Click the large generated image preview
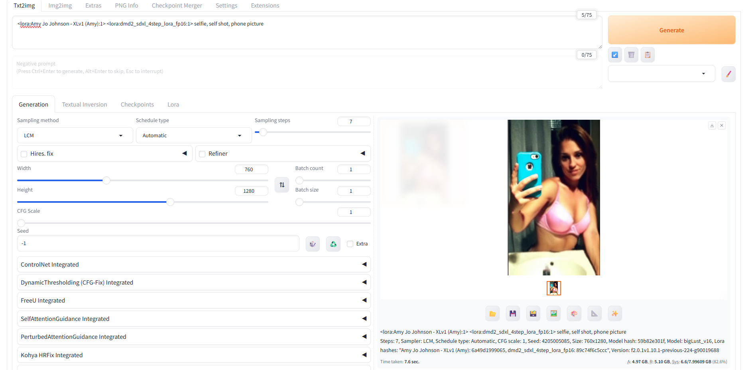Image resolution: width=748 pixels, height=370 pixels. 554,198
